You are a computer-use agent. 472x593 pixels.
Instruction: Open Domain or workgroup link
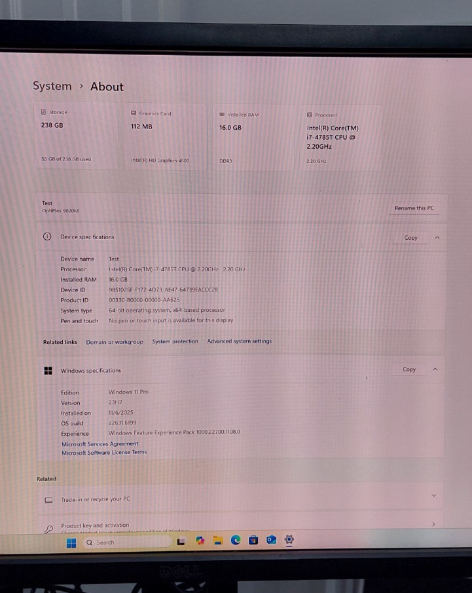tap(115, 342)
